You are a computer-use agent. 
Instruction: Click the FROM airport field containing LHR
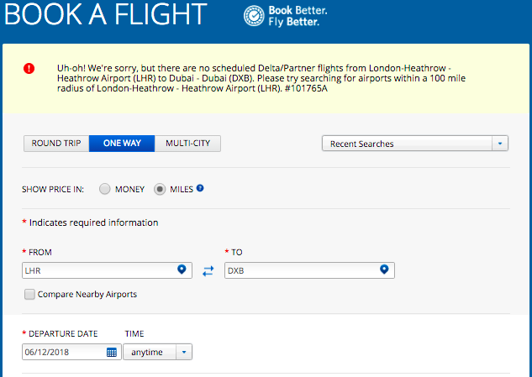[107, 270]
